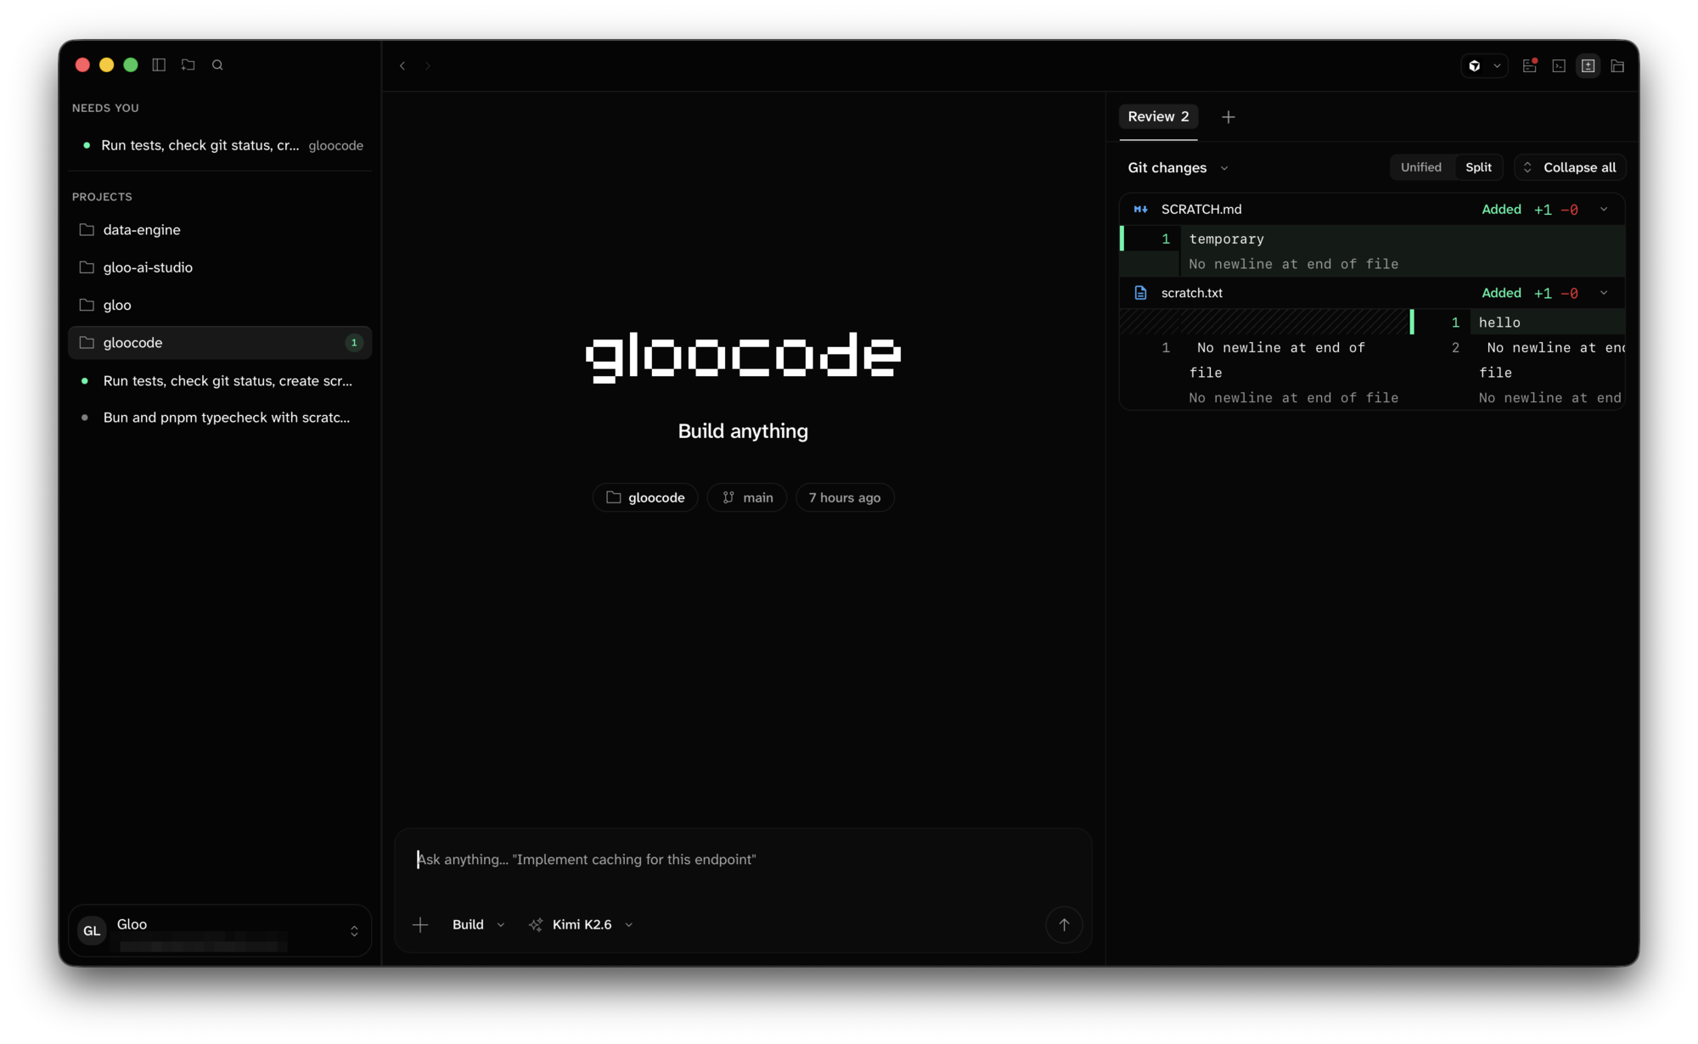Open the cube app selector dropdown

[1484, 65]
